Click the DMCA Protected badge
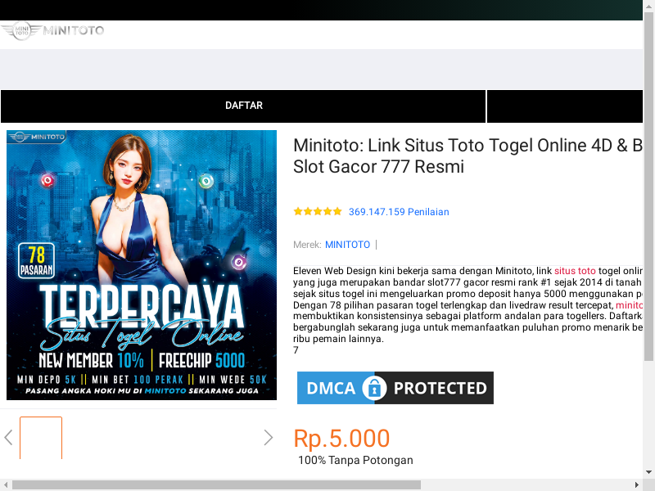Screen dimensions: 655x491 (395, 388)
